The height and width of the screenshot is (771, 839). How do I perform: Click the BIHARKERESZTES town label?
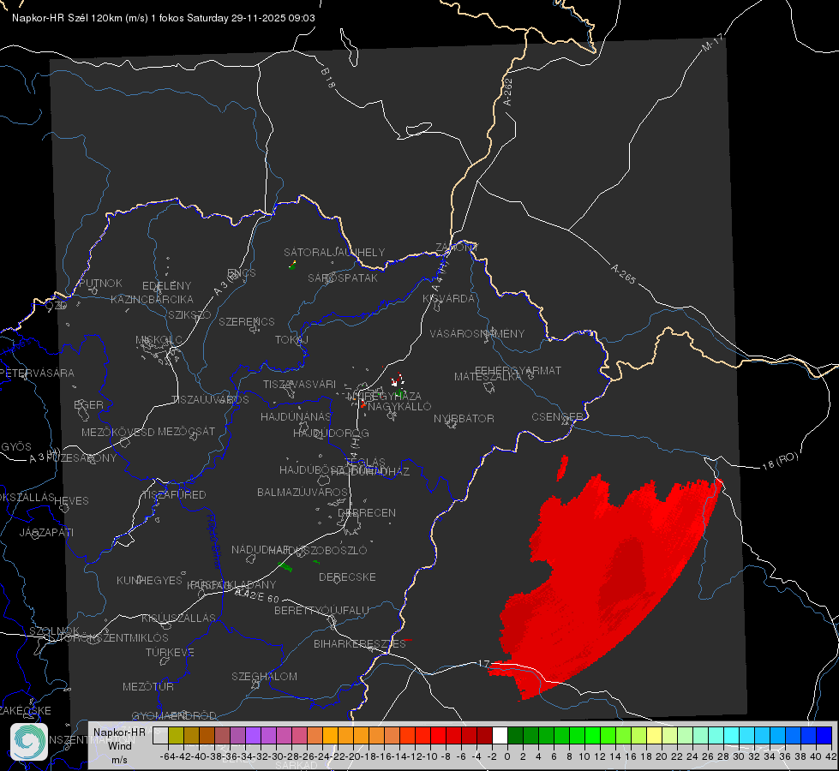tap(360, 643)
